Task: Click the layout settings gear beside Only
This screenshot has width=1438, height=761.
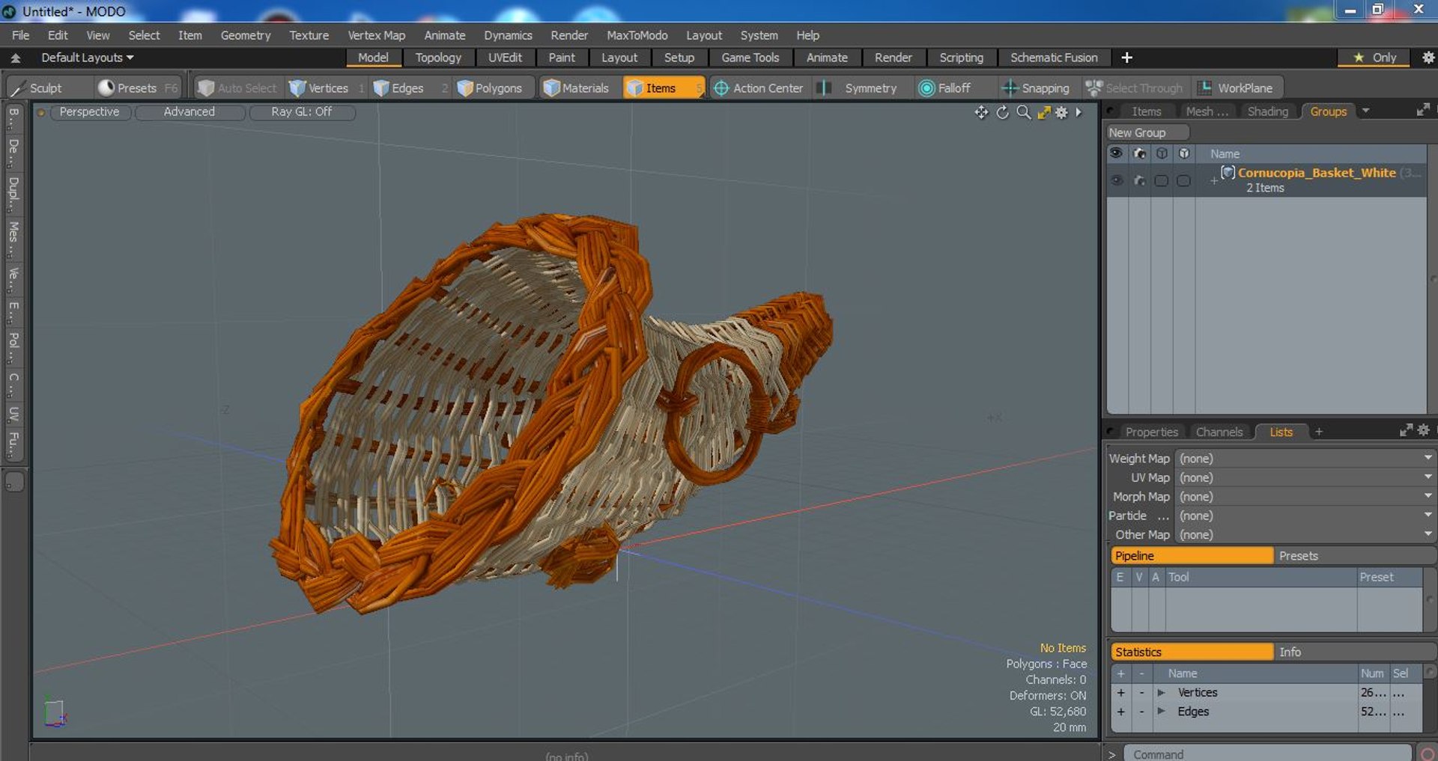Action: [x=1428, y=58]
